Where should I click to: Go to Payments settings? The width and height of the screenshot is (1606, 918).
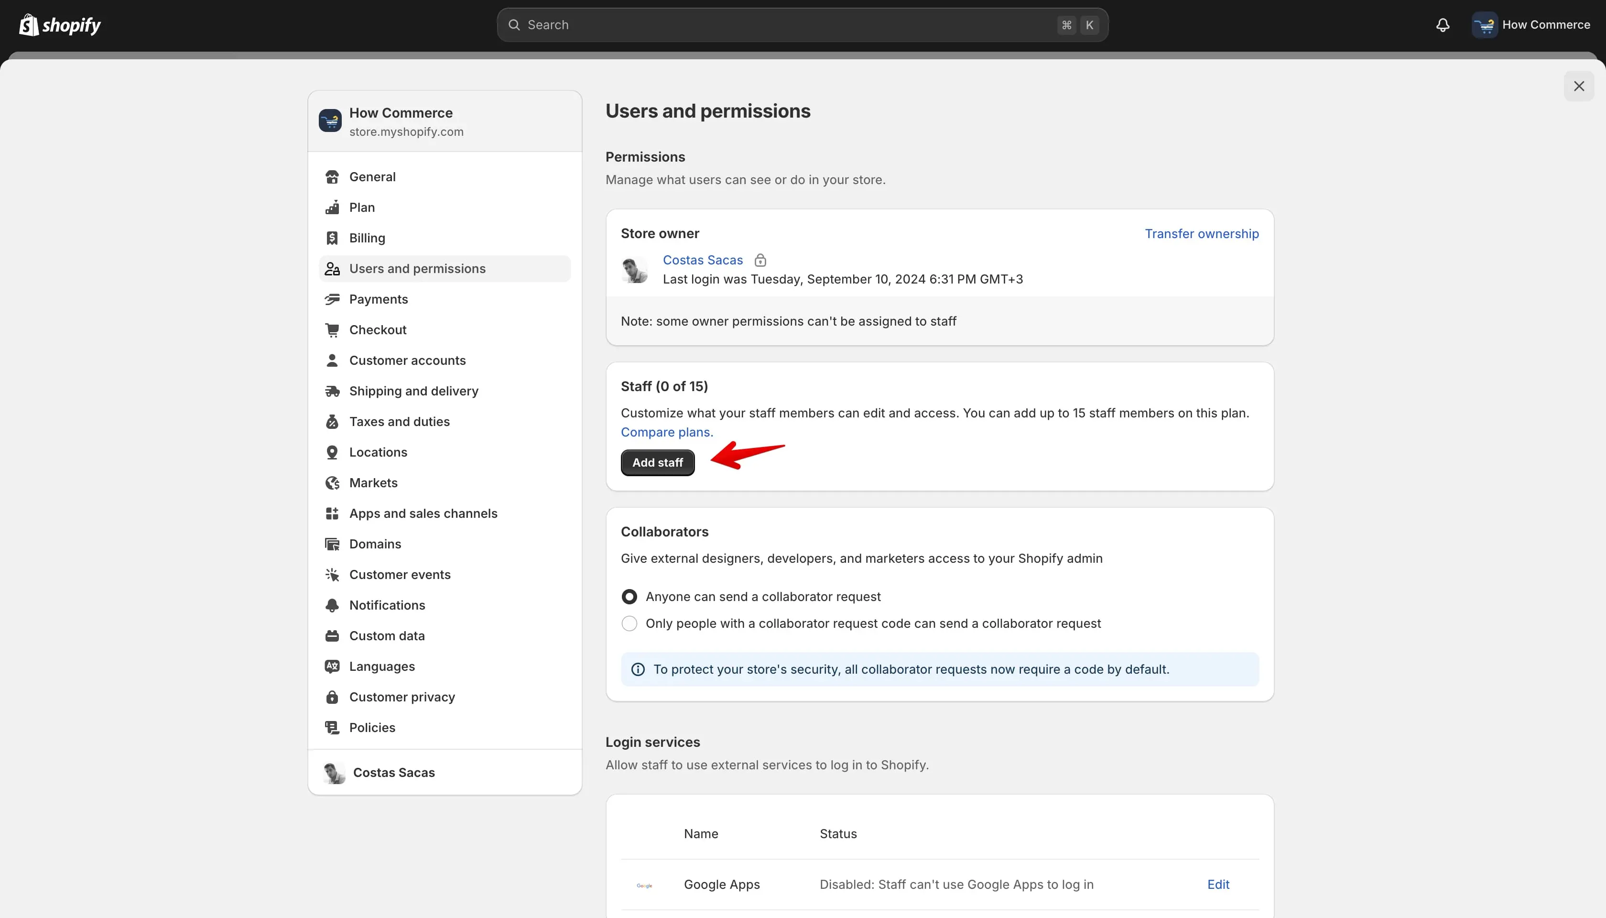(x=445, y=299)
